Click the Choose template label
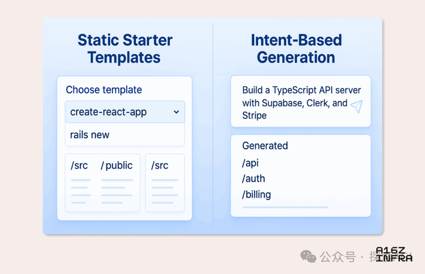Screen dimensions: 425x274 [x=104, y=90]
